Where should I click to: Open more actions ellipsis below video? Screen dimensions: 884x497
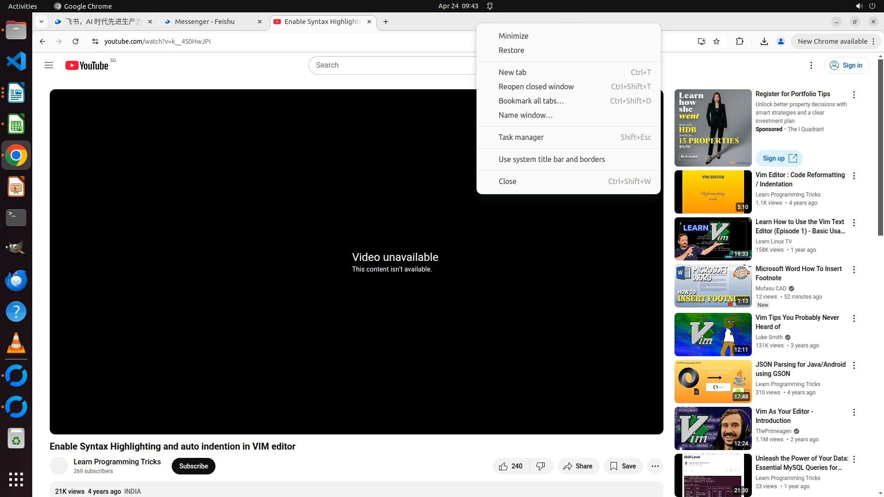pyautogui.click(x=655, y=466)
